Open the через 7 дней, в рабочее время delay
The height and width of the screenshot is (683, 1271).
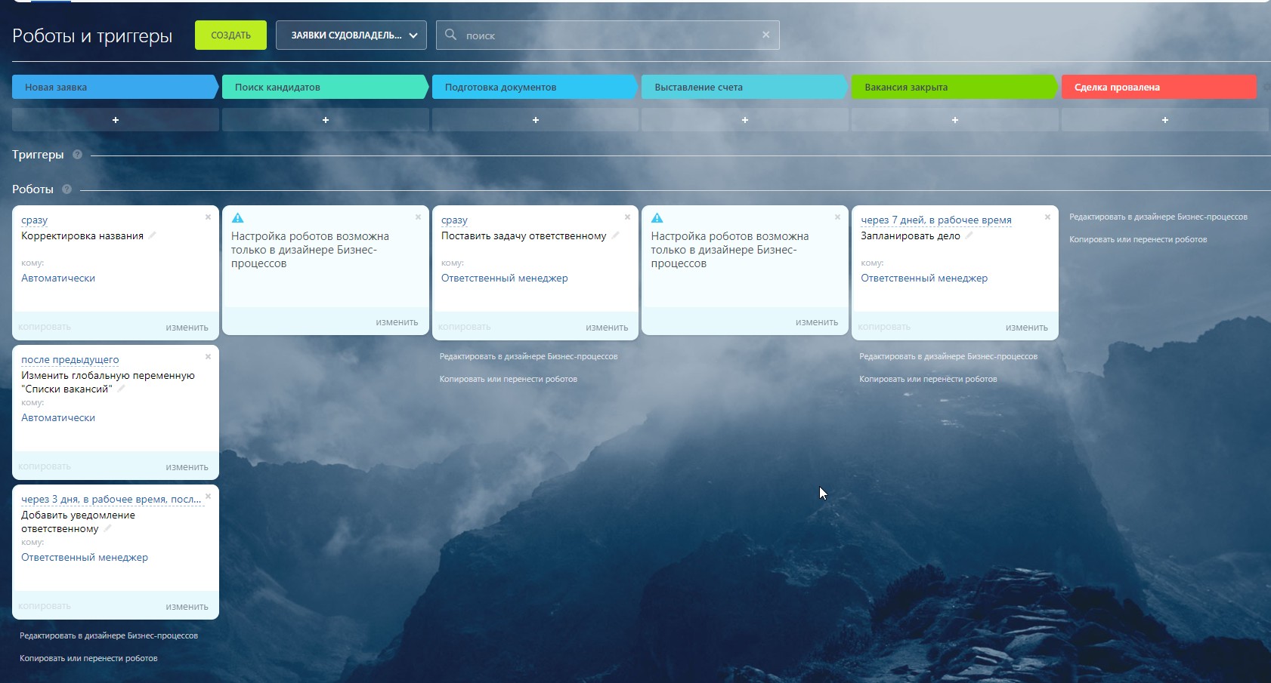coord(936,220)
